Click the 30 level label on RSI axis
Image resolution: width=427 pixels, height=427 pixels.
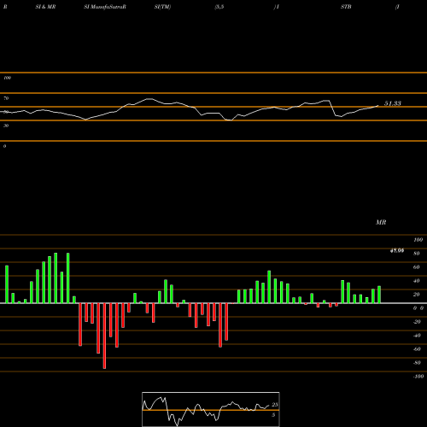click(6, 126)
